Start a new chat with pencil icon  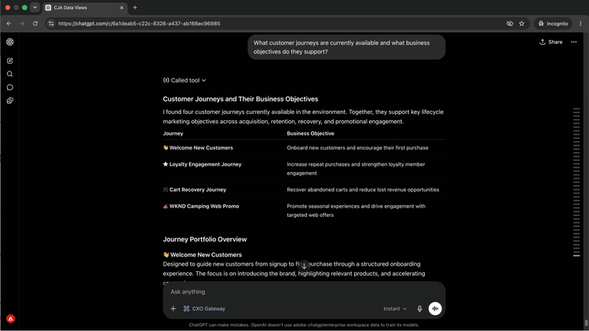click(10, 61)
